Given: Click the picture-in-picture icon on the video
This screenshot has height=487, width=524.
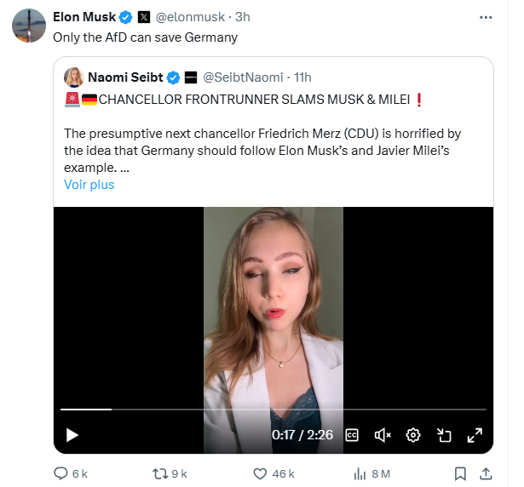Looking at the screenshot, I should 444,435.
